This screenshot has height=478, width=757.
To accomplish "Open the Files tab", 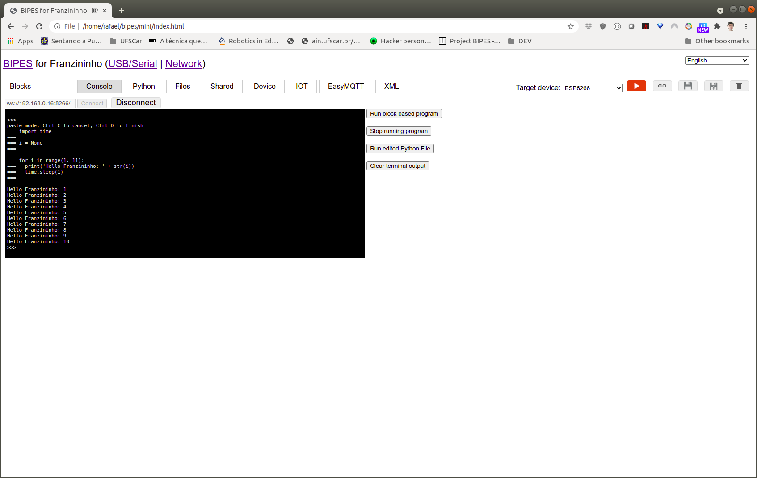I will (183, 86).
